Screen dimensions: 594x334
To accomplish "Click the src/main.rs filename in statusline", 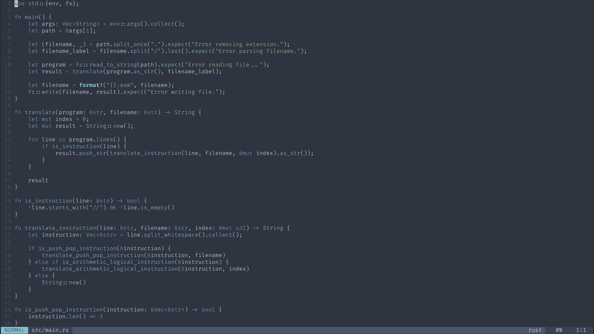I will point(50,330).
